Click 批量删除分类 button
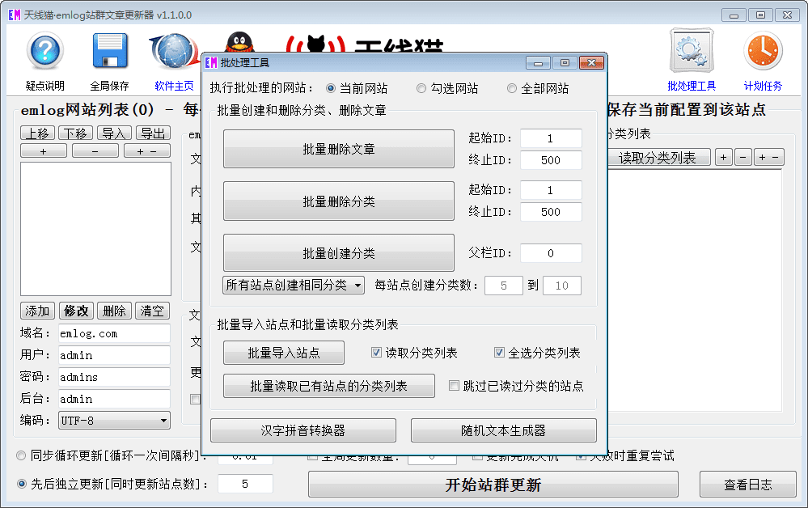The width and height of the screenshot is (808, 508). 339,201
